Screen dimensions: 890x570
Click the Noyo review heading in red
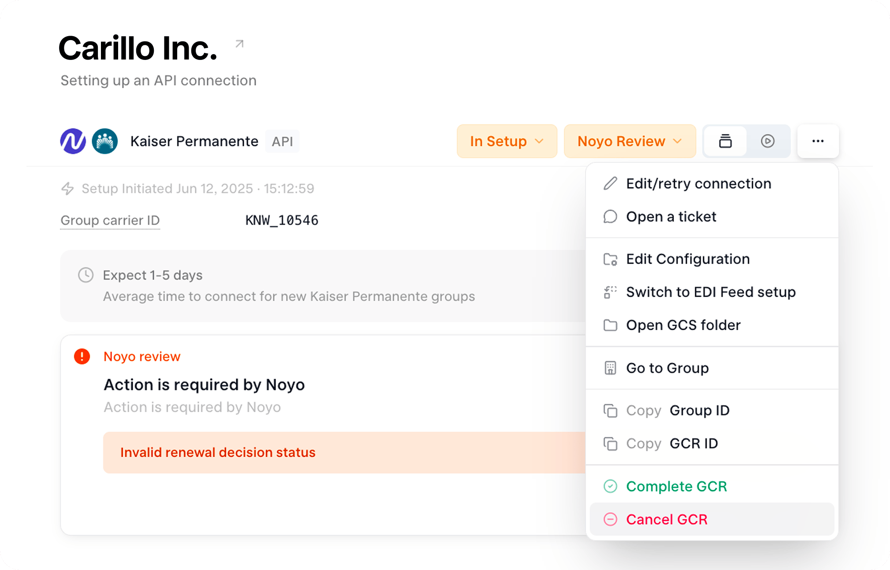point(142,356)
